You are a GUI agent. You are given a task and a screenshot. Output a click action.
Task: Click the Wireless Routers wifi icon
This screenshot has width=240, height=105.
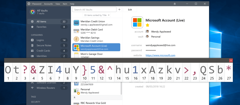(32, 88)
